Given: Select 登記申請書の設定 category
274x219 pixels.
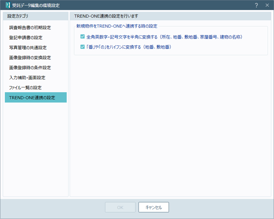Looking at the screenshot, I should tap(36, 37).
